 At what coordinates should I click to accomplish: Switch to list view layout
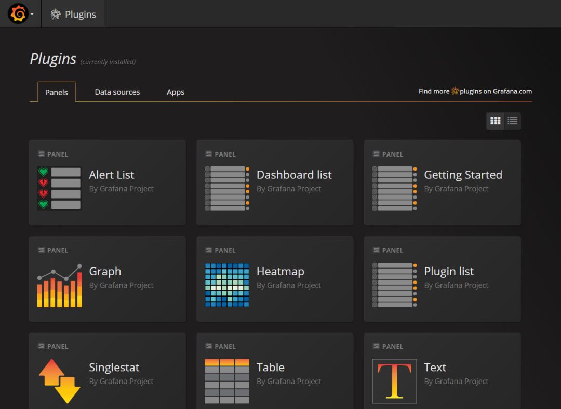coord(513,121)
